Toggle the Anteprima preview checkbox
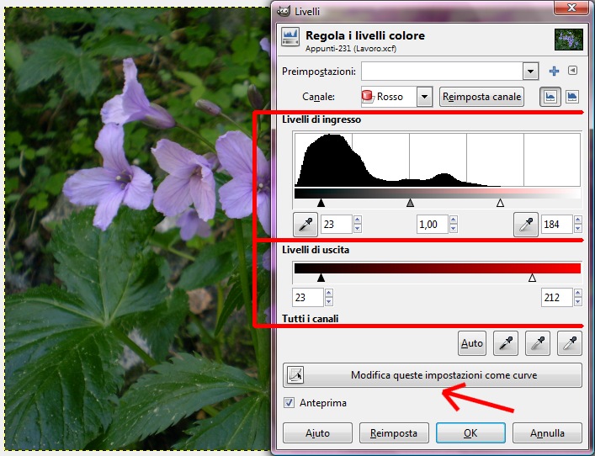This screenshot has height=456, width=595. coord(290,403)
